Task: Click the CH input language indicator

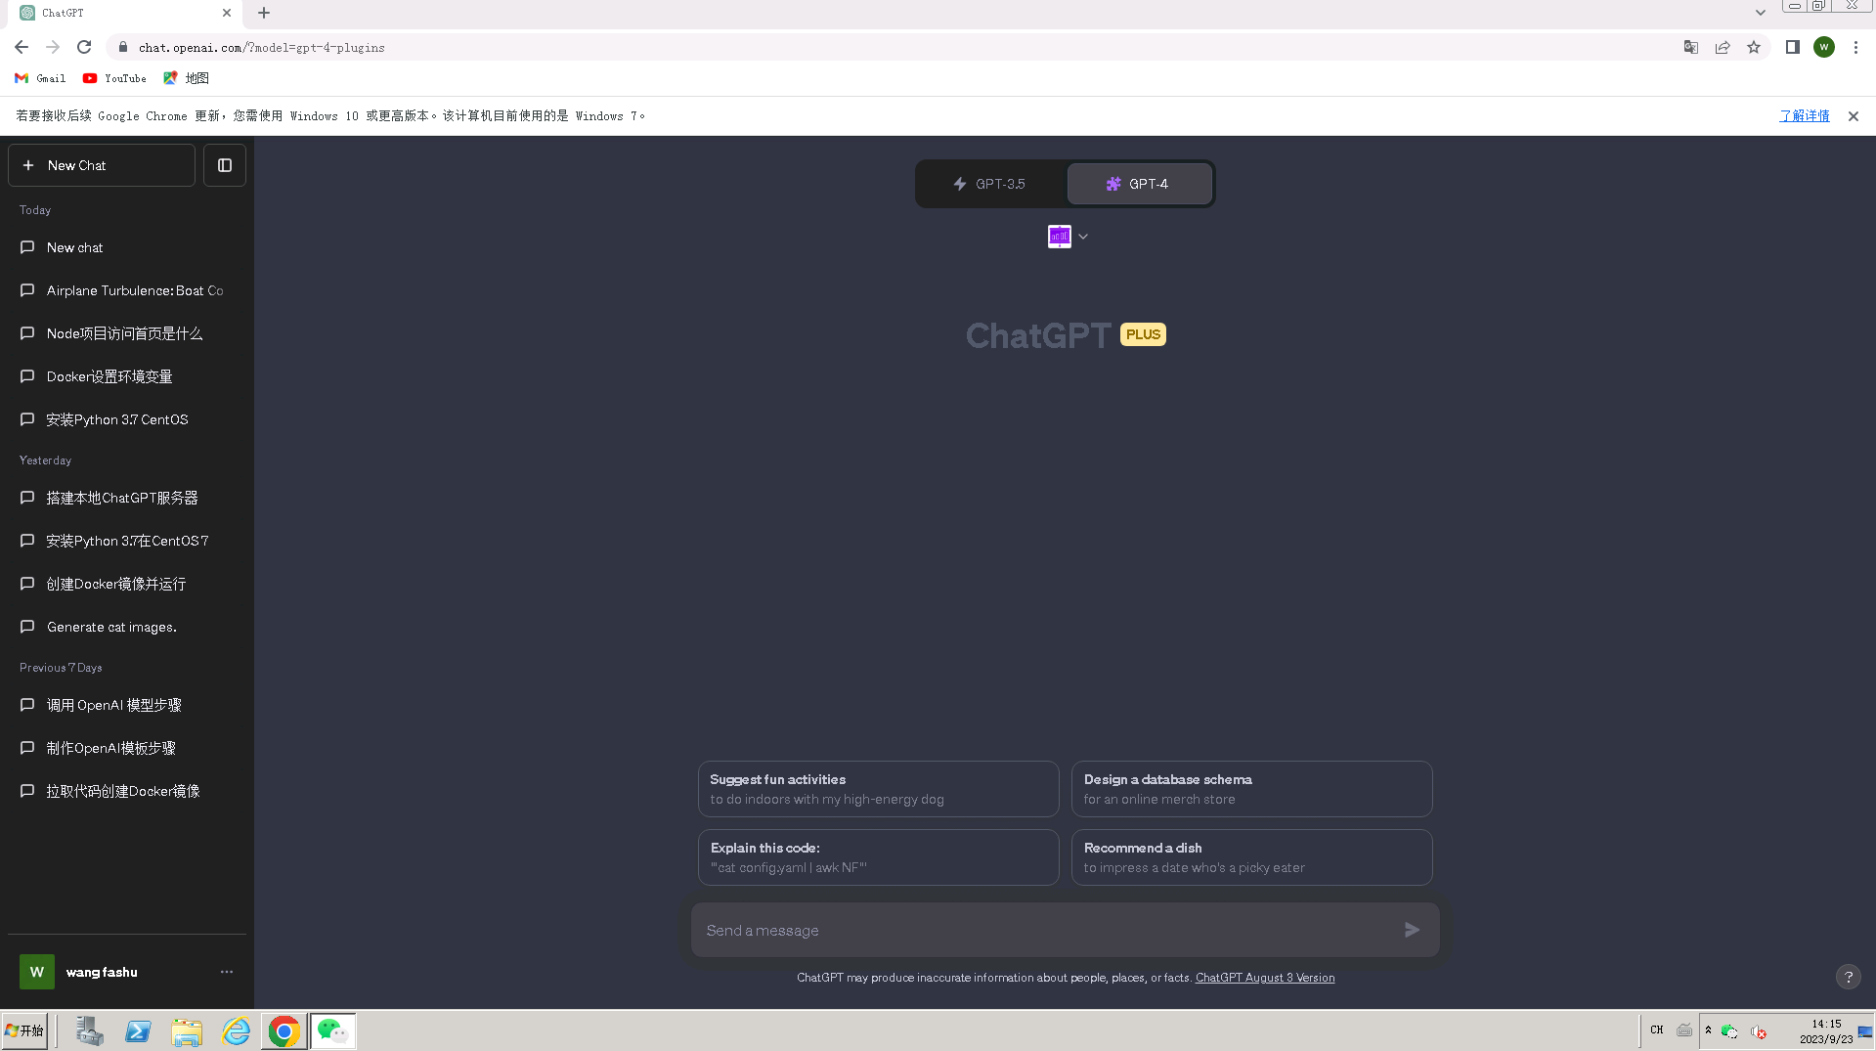Action: tap(1656, 1029)
